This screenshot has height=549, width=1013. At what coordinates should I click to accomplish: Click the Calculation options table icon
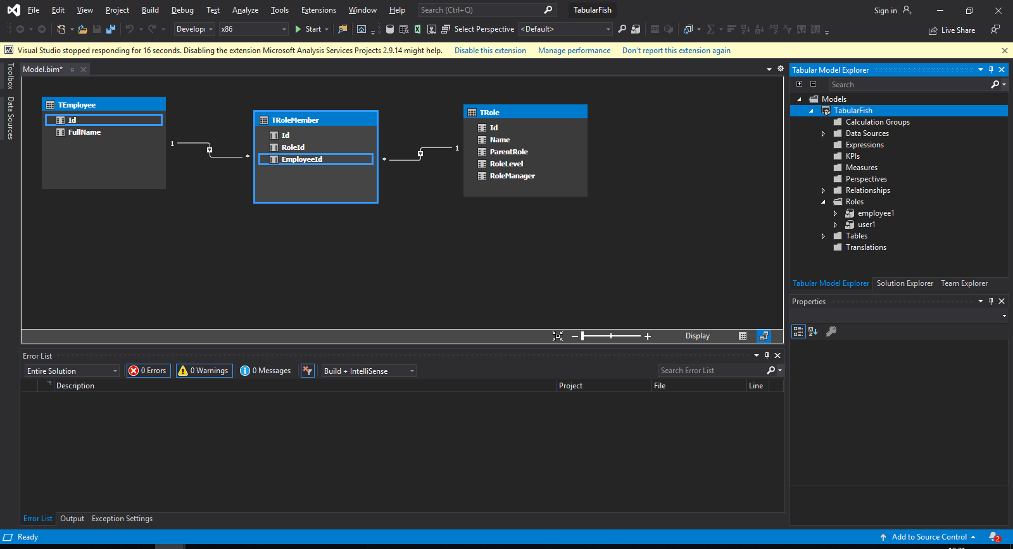coord(404,29)
